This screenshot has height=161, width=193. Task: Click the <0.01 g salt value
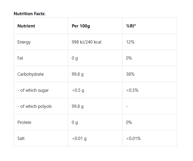click(79, 139)
